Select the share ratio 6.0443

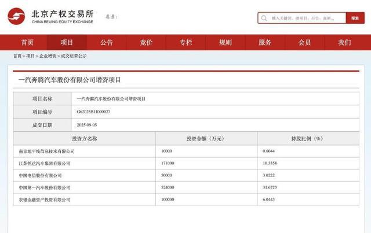269,199
